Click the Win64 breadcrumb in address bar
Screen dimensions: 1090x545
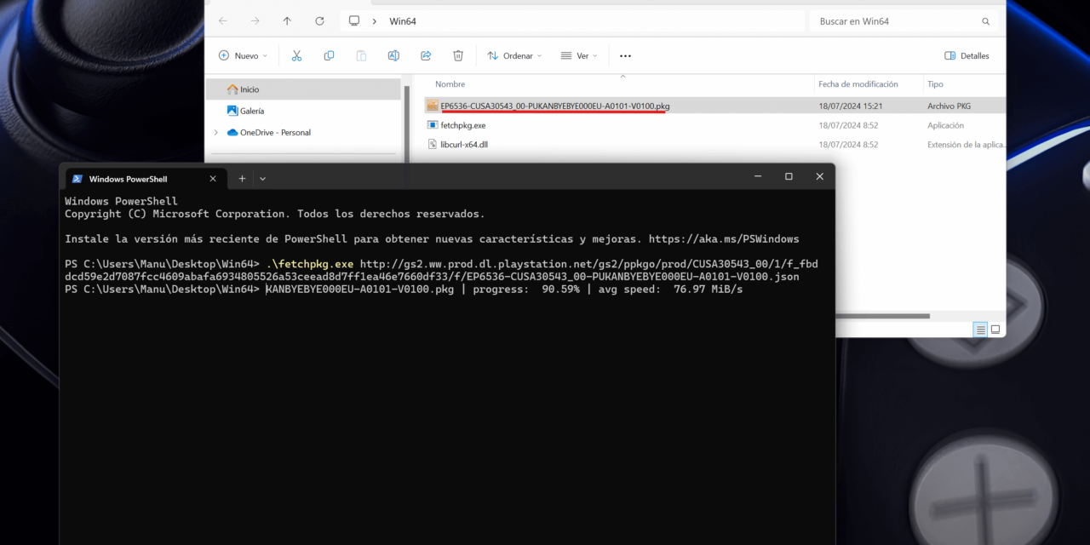[403, 21]
